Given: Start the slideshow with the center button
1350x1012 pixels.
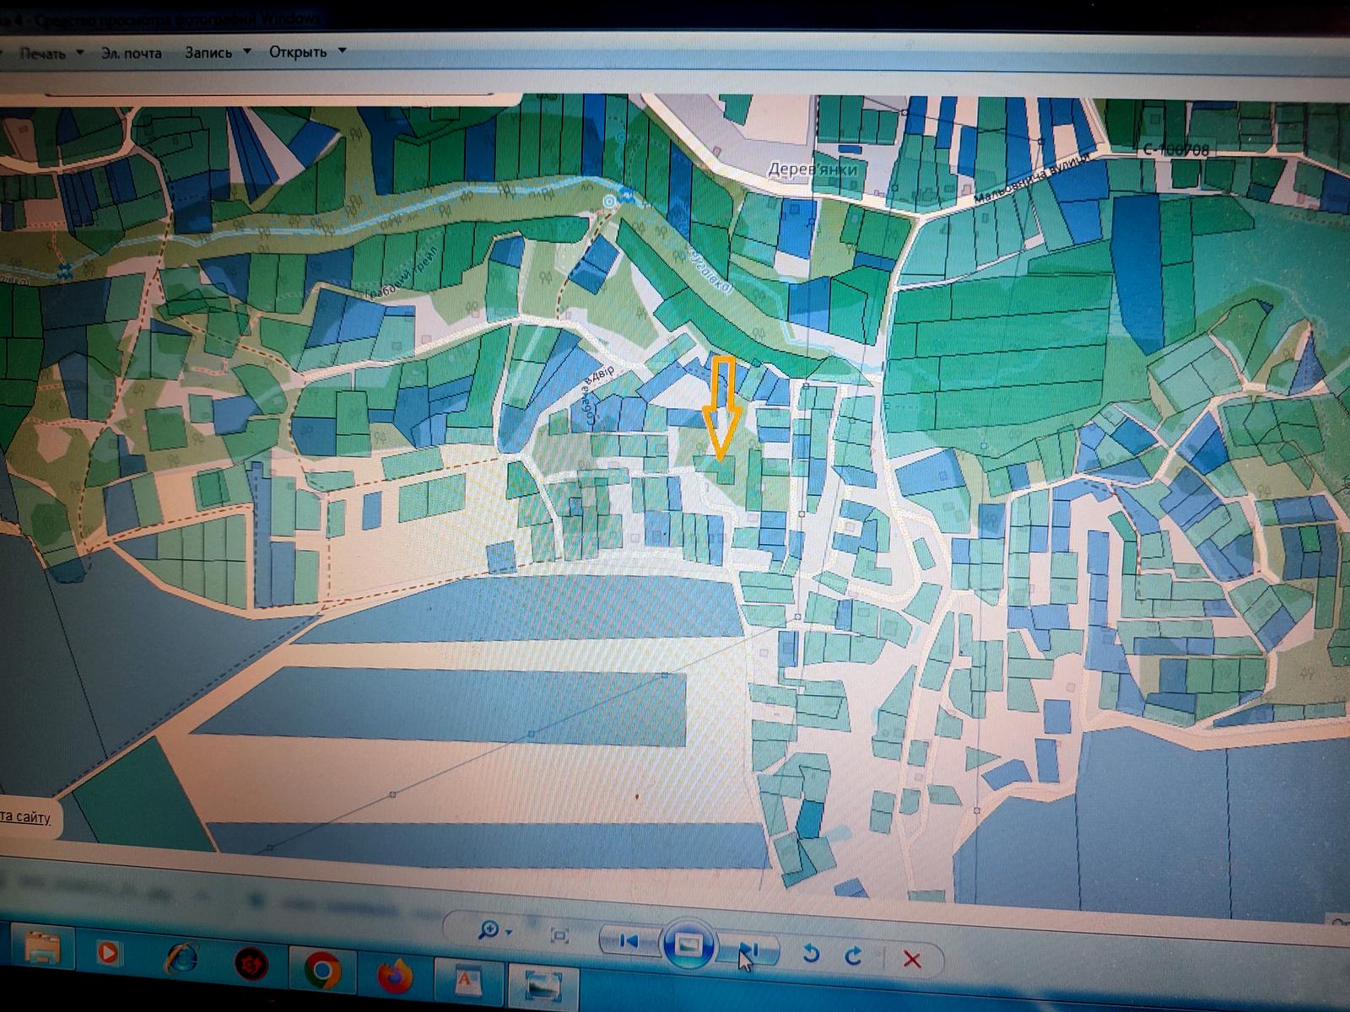Looking at the screenshot, I should coord(688,945).
